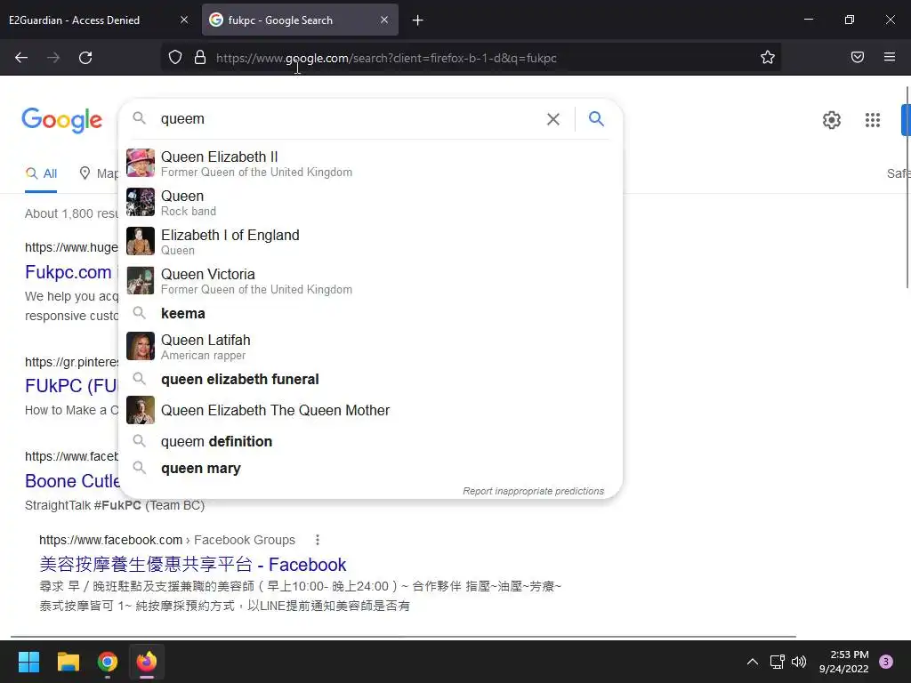Reload the current page
The height and width of the screenshot is (683, 911).
coord(85,58)
